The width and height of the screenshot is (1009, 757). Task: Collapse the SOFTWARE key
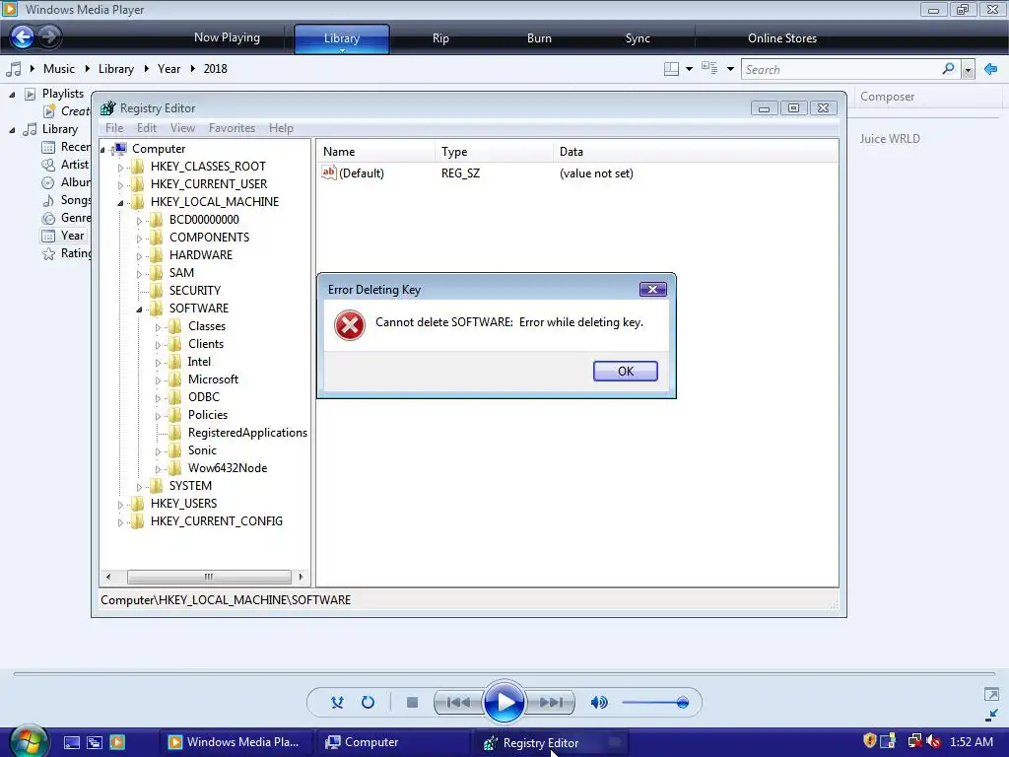pos(139,310)
